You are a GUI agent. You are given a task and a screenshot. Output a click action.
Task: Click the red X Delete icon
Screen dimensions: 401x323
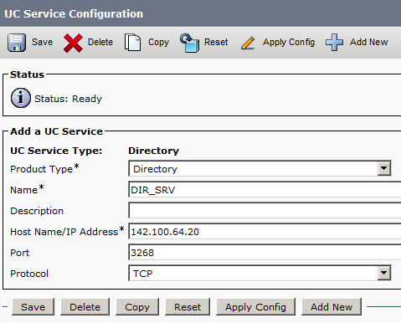73,43
